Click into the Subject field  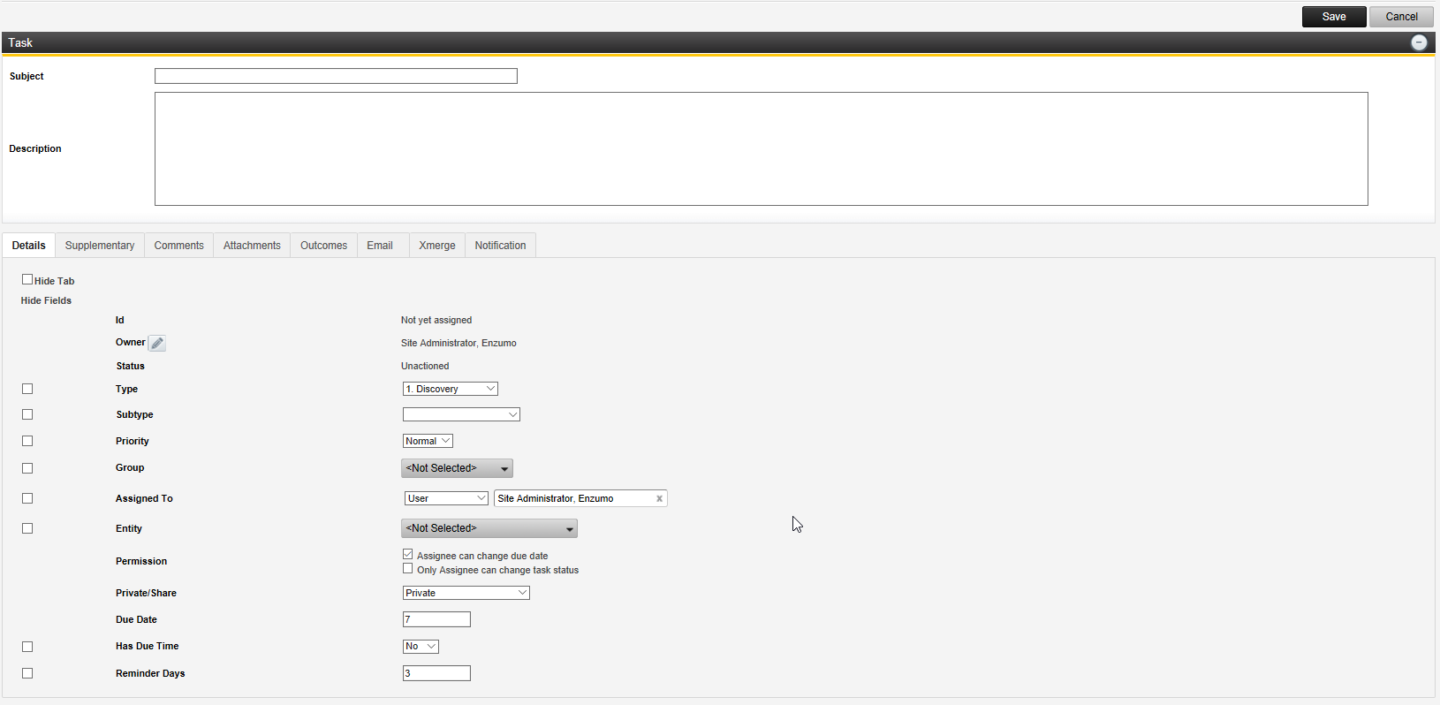click(x=336, y=76)
